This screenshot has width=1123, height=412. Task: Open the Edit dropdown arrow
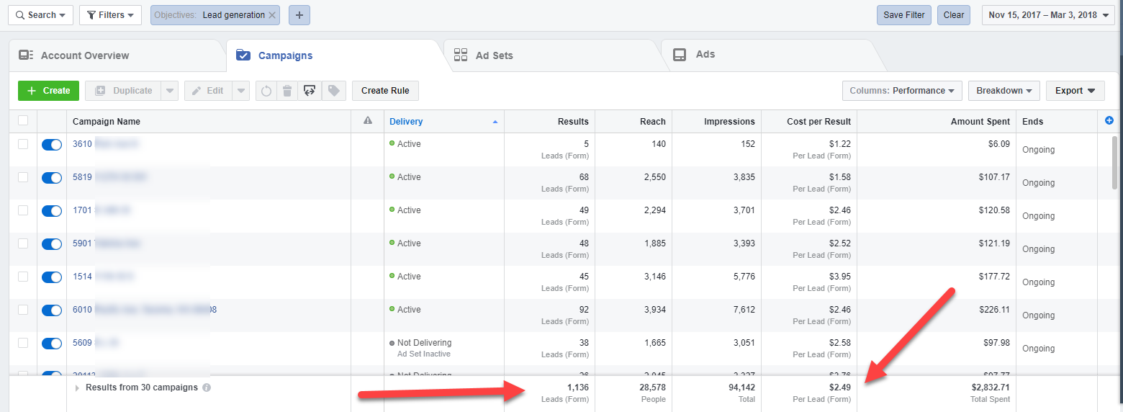(241, 91)
